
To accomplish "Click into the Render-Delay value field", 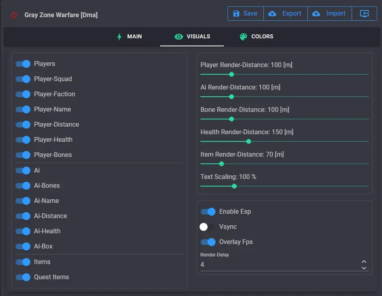I will pyautogui.click(x=280, y=264).
